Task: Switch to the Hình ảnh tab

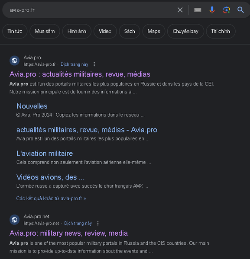Action: pos(77,31)
